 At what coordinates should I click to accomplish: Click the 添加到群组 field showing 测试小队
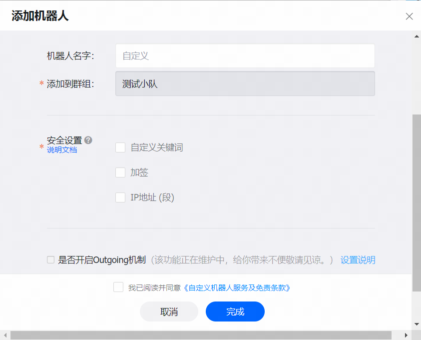[x=245, y=83]
